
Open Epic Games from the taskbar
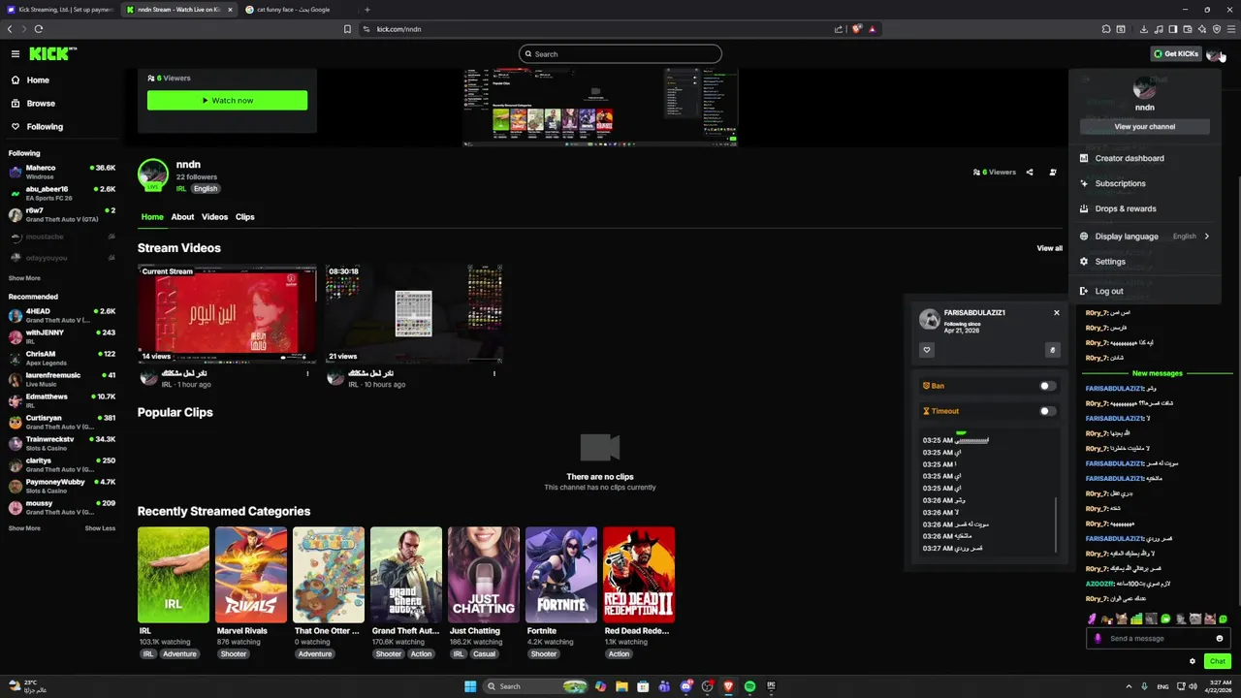coord(771,686)
